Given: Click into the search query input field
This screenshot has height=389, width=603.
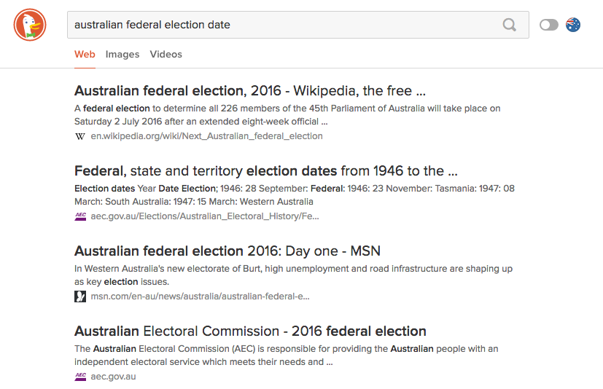Looking at the screenshot, I should pyautogui.click(x=284, y=25).
